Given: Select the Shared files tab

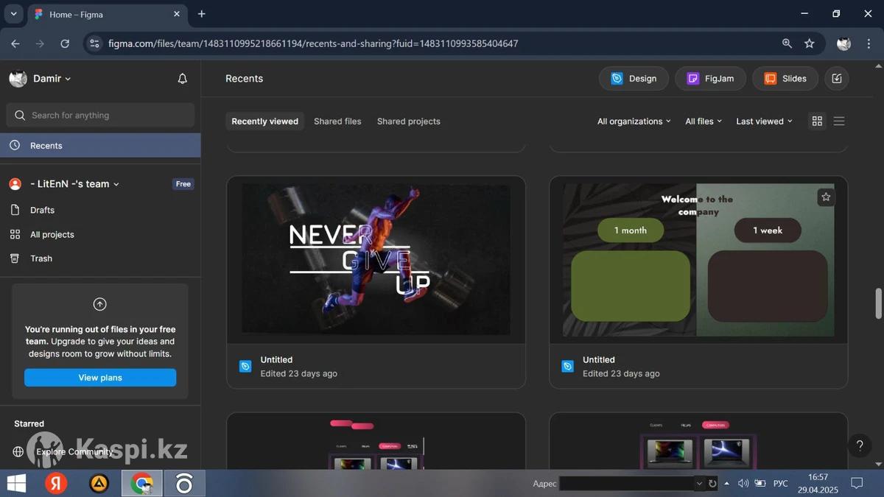Looking at the screenshot, I should pos(337,121).
